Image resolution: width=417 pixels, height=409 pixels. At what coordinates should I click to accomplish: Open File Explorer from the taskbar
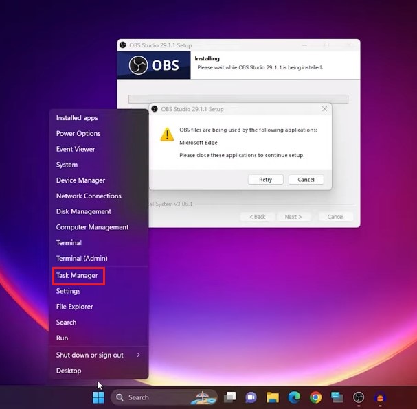(x=273, y=397)
